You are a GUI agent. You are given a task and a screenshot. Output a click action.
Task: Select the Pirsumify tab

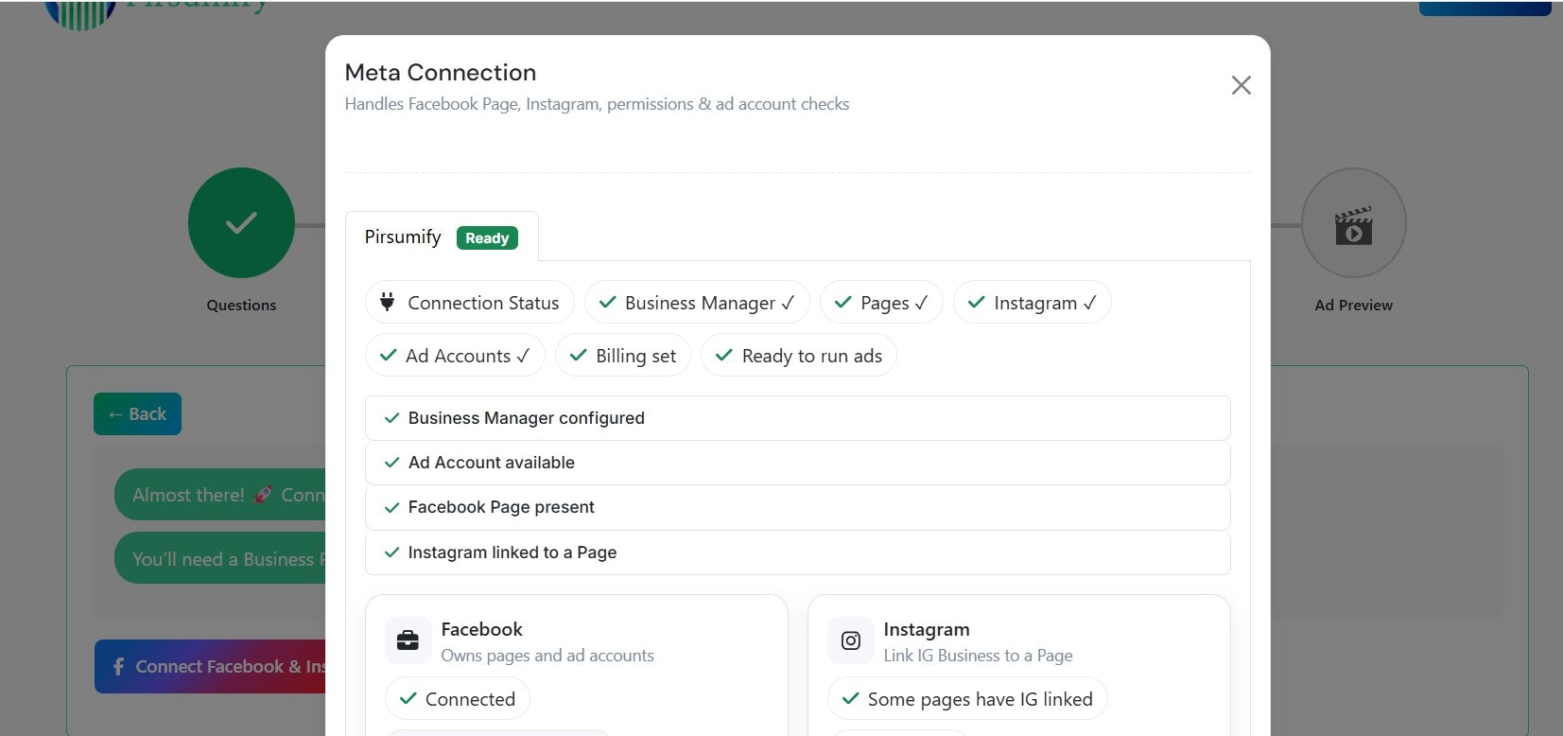coord(442,237)
